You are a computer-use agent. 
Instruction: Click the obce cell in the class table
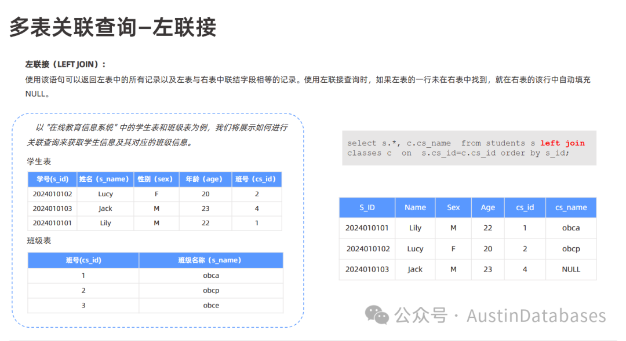click(211, 306)
